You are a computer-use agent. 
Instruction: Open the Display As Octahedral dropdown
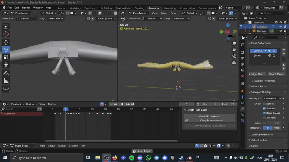273,98
